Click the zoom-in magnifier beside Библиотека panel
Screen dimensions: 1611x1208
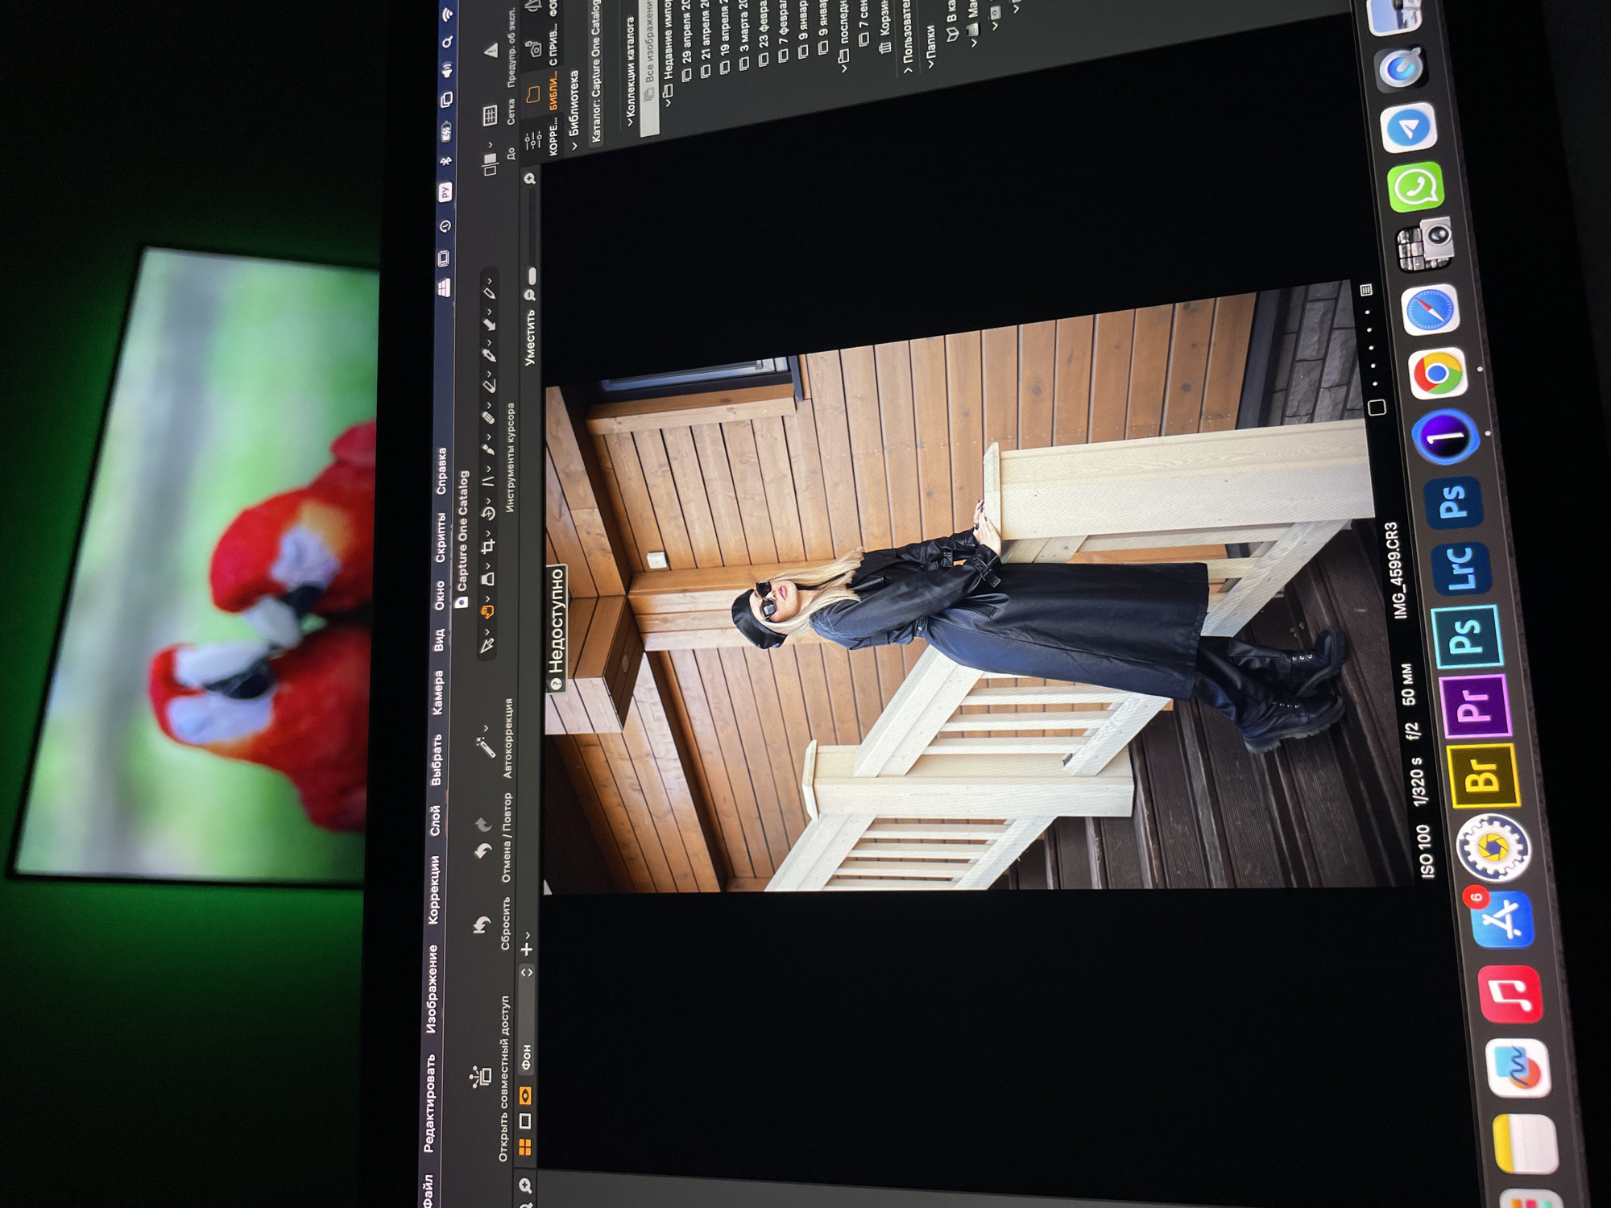click(529, 179)
